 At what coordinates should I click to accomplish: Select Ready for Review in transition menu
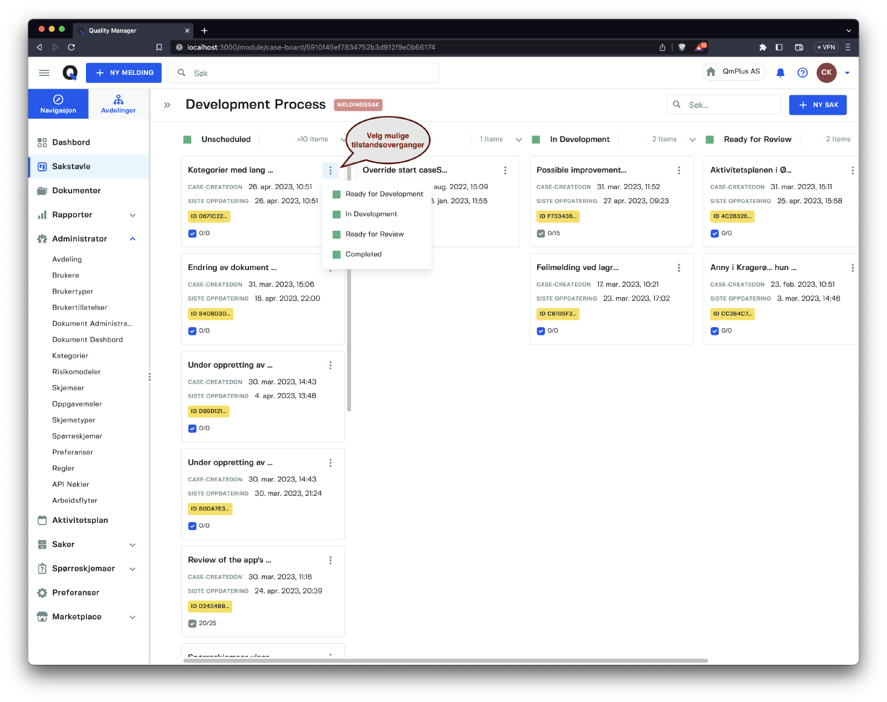(374, 234)
